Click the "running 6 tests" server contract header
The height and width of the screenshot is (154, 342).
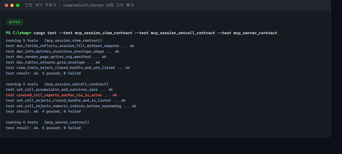coord(48,122)
